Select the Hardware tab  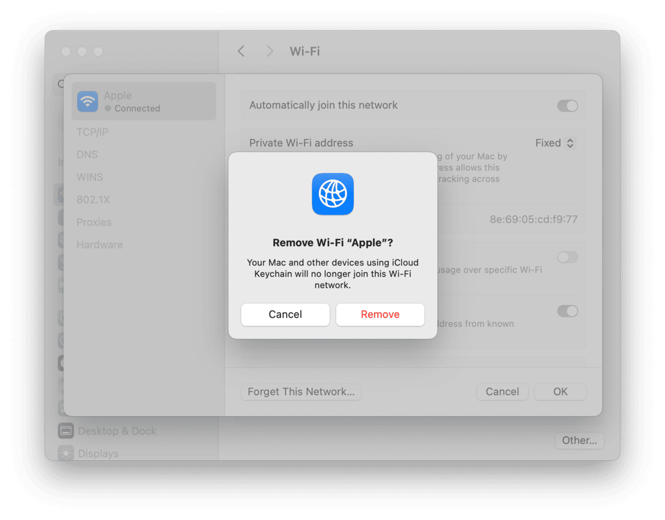(x=100, y=245)
